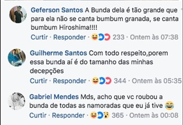
Task: Responder to Guilherme Santos comment
Action: (x=69, y=81)
